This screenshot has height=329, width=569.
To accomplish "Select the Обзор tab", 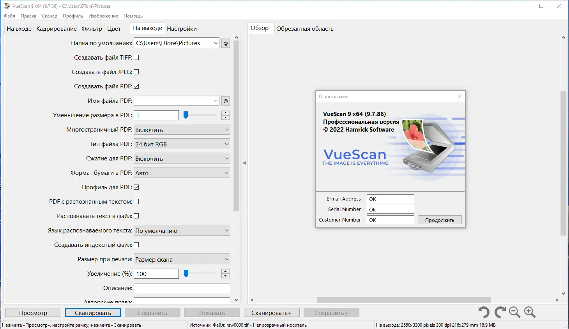I will tap(260, 28).
